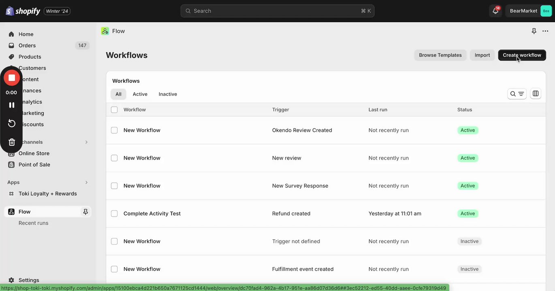
Task: Unpin Flow using sidebar pin icon
Action: coord(86,212)
